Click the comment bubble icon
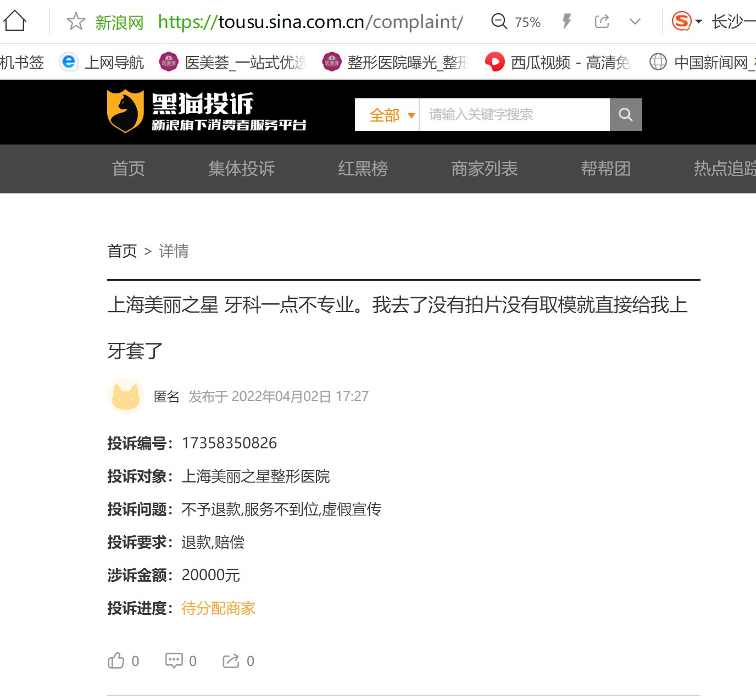 tap(174, 660)
